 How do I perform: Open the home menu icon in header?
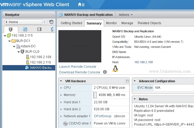pyautogui.click(x=81, y=5)
